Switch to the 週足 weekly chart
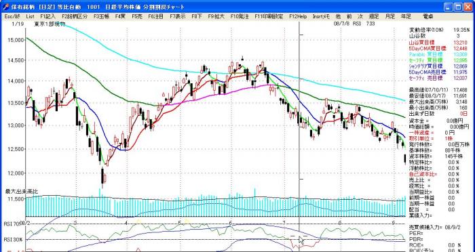This screenshot has width=475, height=252. tap(374, 17)
